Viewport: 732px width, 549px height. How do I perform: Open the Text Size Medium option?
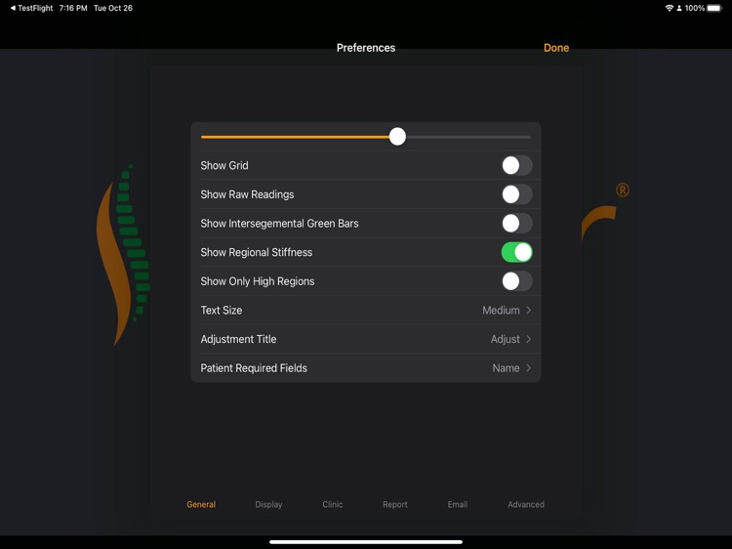click(366, 311)
